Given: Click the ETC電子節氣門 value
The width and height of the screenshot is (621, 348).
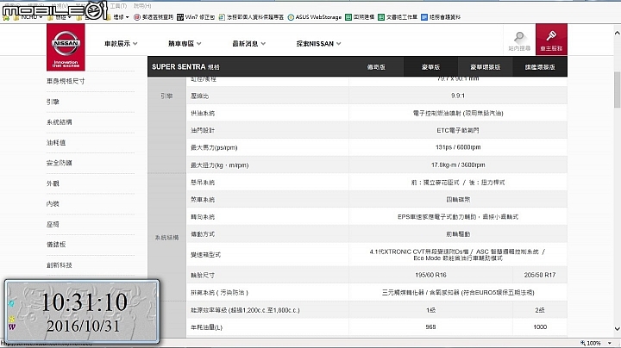Looking at the screenshot, I should click(458, 130).
